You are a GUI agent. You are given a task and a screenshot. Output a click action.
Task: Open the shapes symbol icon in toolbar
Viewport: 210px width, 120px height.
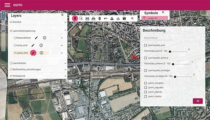(112, 18)
